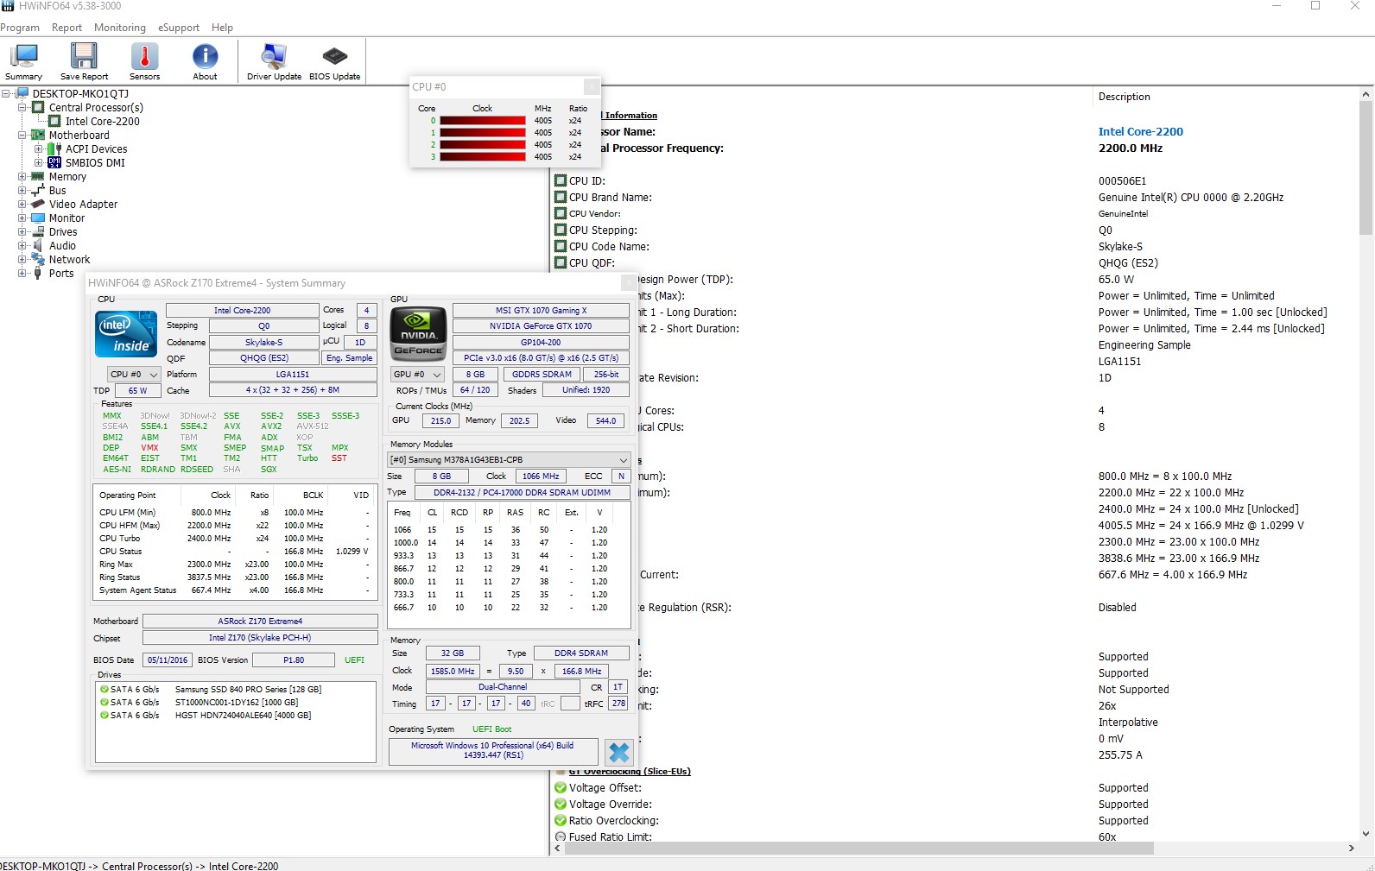Viewport: 1375px width, 871px height.
Task: Open the Report menu
Action: [67, 28]
